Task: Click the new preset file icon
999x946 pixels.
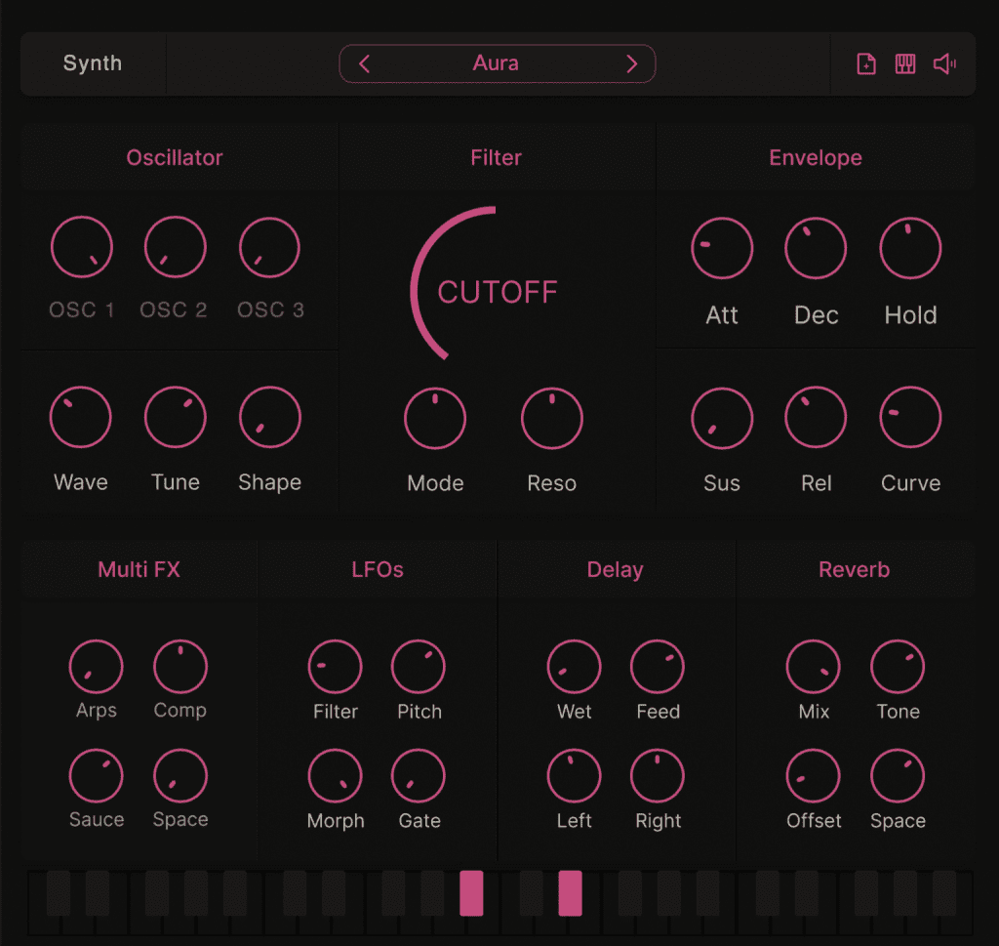Action: click(x=864, y=63)
